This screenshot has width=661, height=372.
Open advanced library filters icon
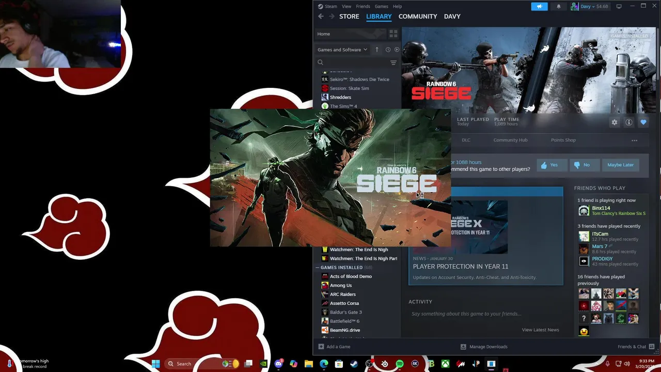394,63
